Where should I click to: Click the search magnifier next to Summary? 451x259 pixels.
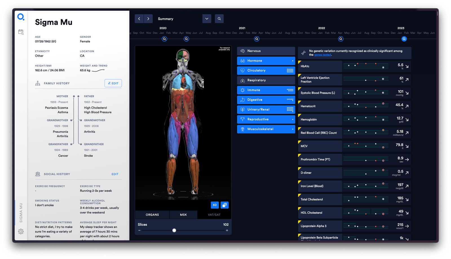(219, 19)
